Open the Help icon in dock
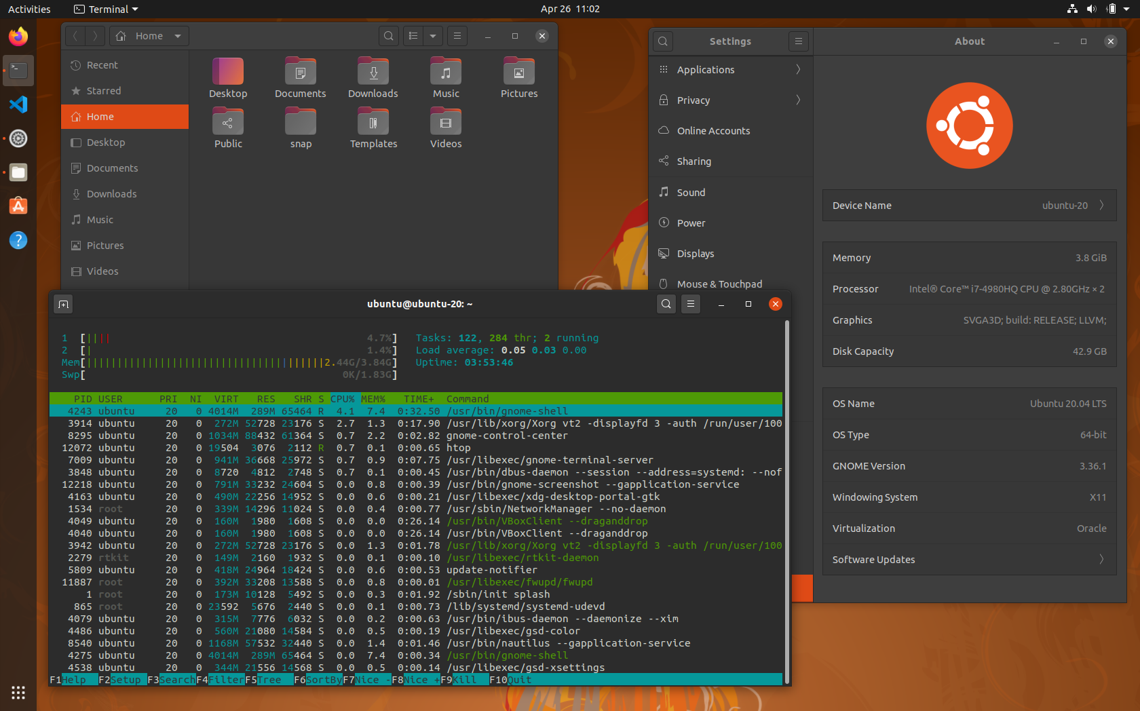Viewport: 1140px width, 711px height. click(18, 240)
